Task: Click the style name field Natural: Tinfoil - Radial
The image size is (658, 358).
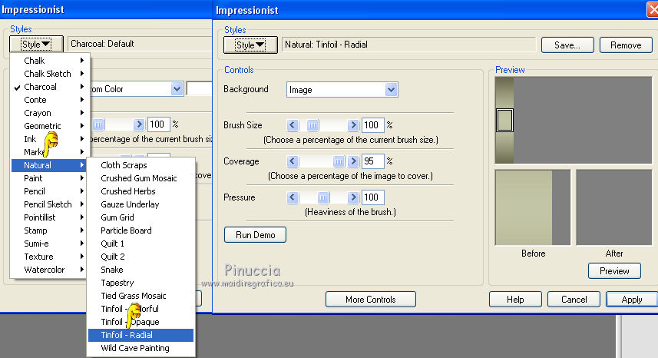Action: click(x=408, y=45)
